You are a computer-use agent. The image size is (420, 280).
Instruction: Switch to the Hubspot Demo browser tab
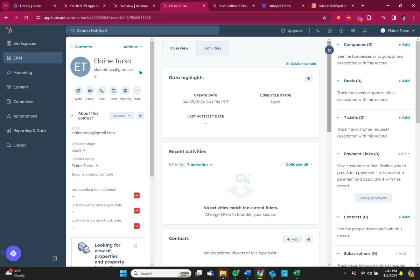[283, 6]
